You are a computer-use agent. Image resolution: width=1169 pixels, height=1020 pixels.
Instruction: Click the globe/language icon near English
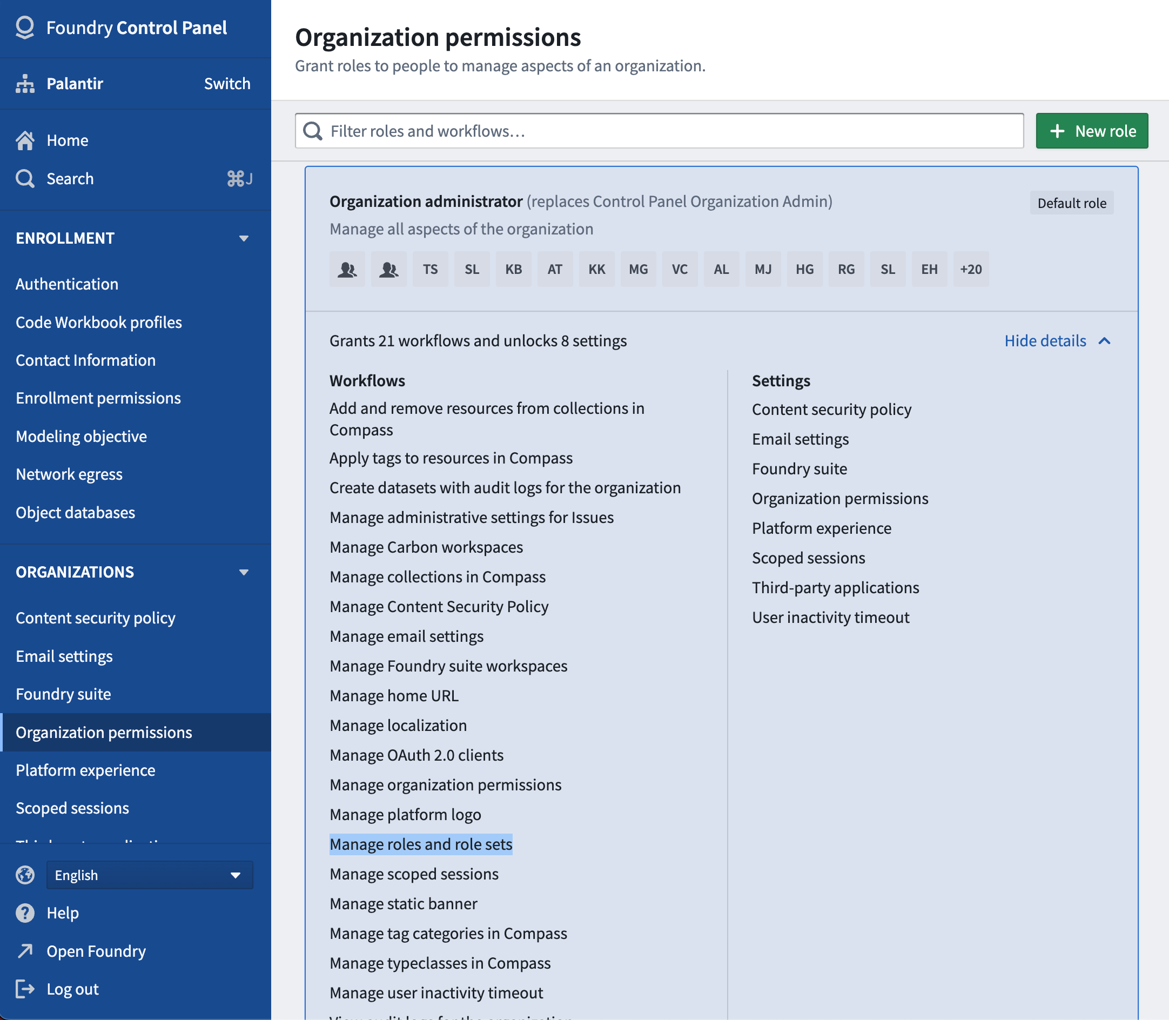[x=26, y=875]
